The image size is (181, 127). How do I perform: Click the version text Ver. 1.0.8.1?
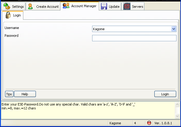(163, 123)
